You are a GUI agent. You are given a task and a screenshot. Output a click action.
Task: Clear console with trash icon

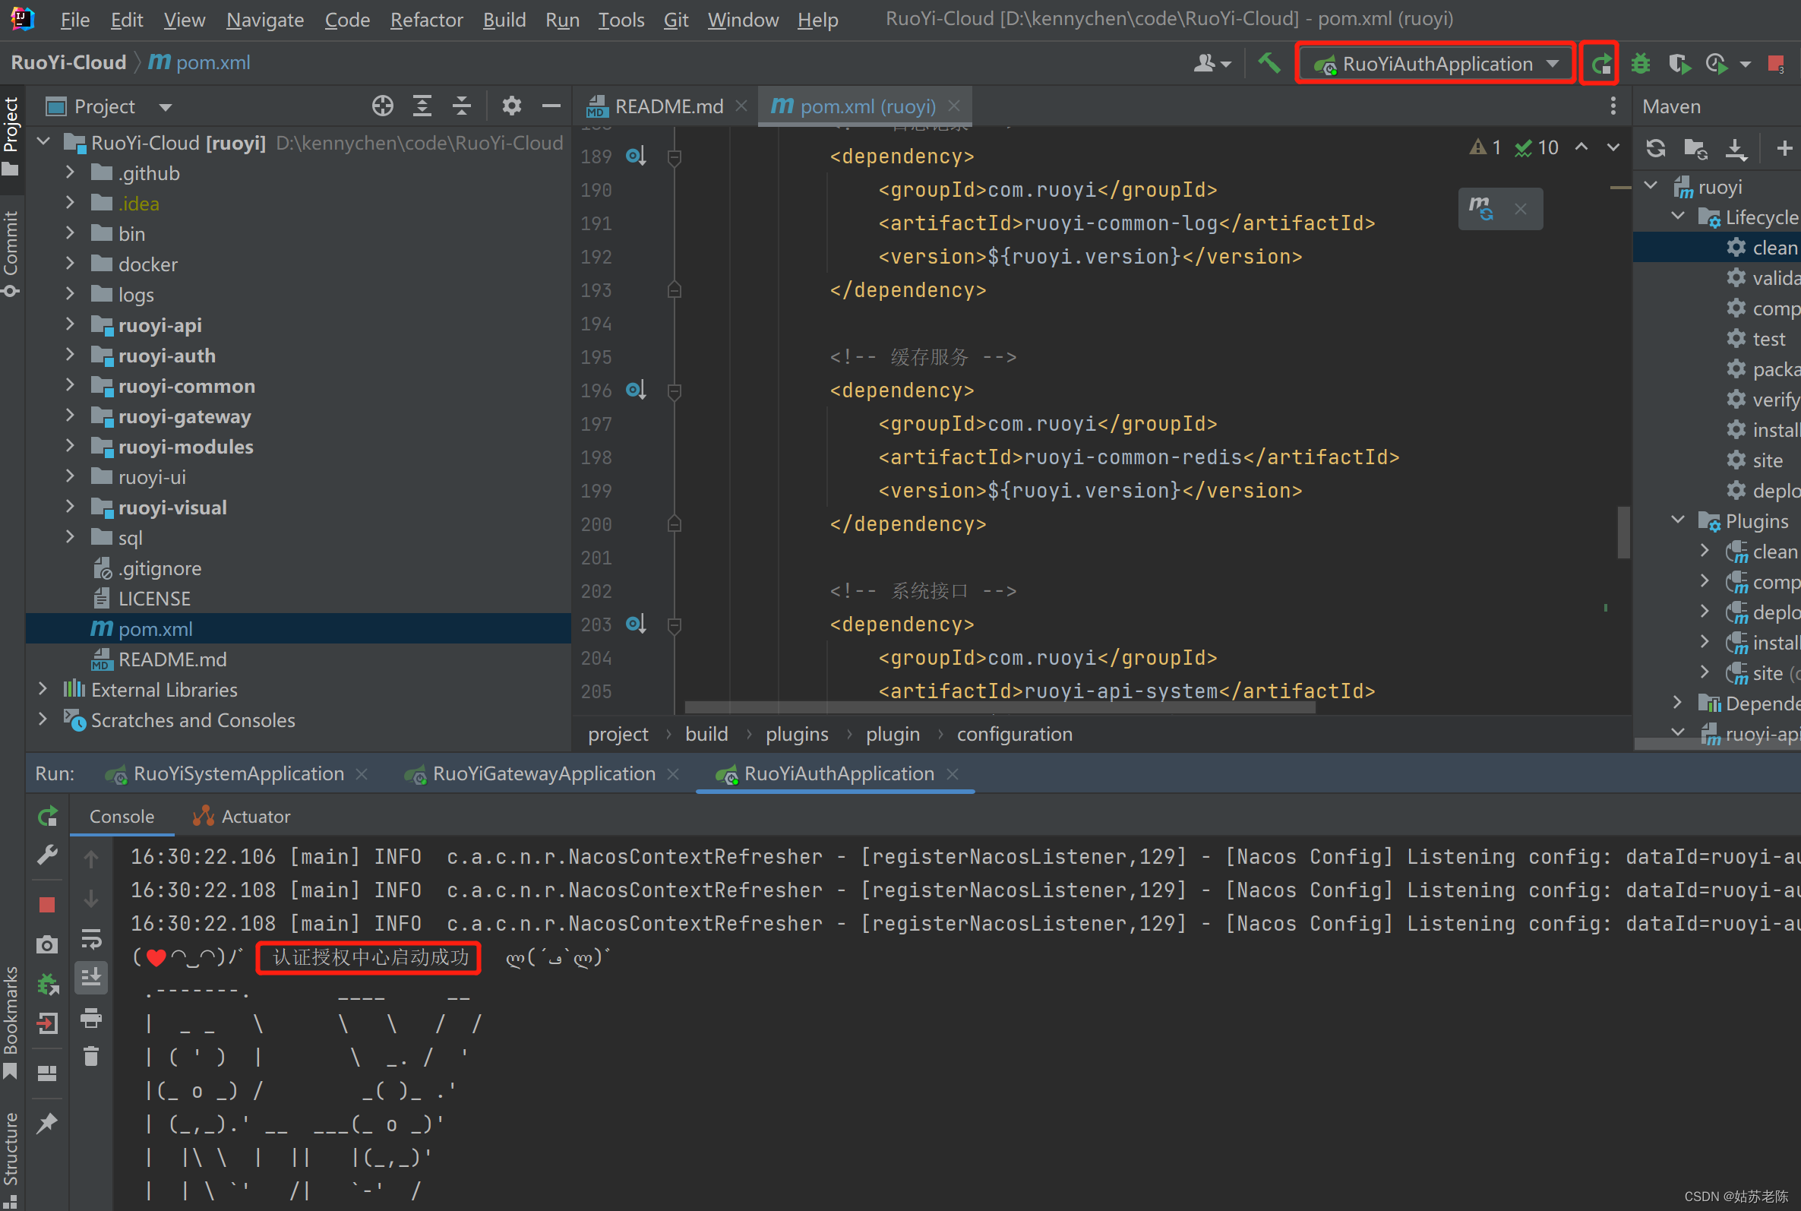(91, 1056)
